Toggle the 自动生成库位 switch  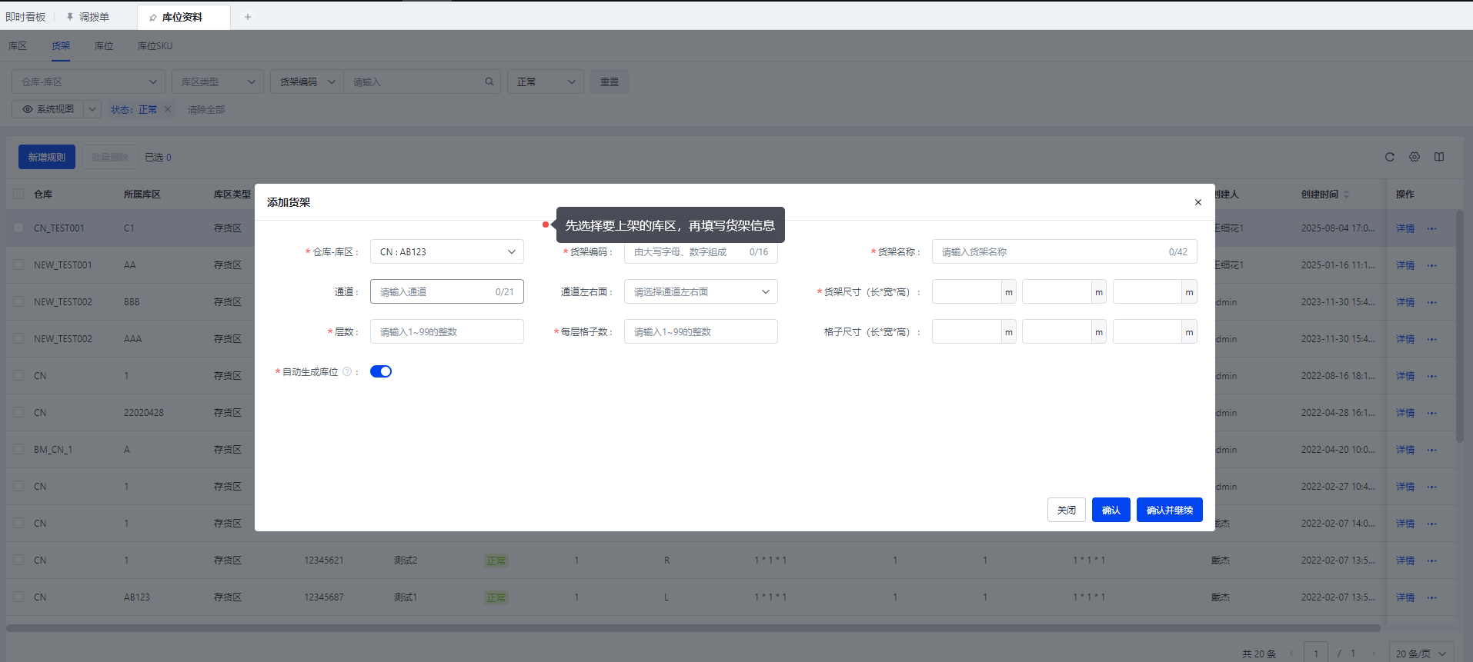click(x=381, y=371)
